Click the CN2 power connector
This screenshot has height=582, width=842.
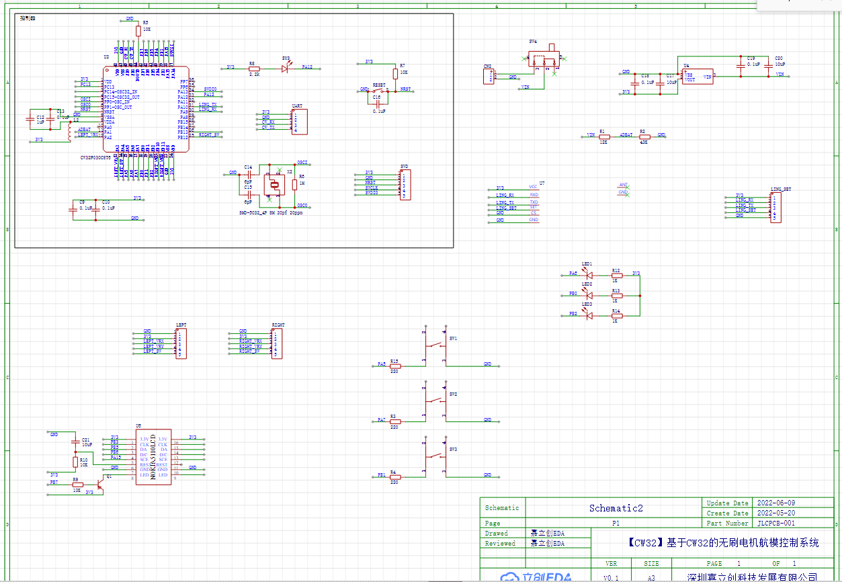pos(488,77)
